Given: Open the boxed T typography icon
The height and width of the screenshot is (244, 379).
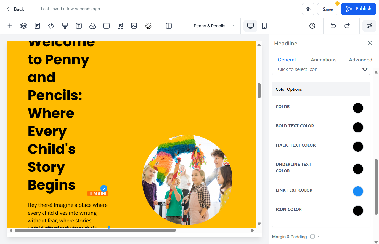Looking at the screenshot, I should (79, 26).
